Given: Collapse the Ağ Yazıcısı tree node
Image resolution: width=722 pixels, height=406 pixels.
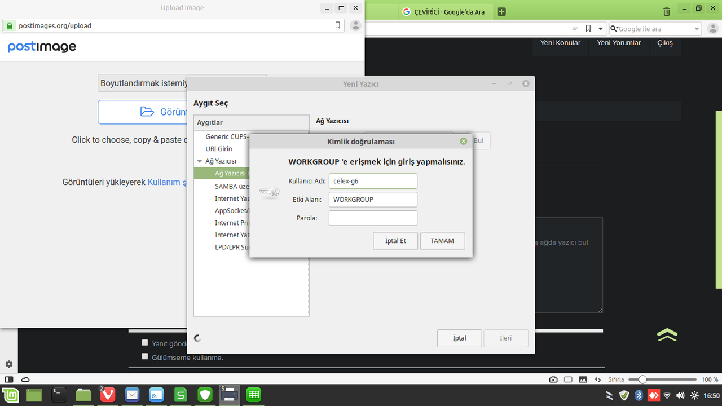Looking at the screenshot, I should click(x=200, y=161).
